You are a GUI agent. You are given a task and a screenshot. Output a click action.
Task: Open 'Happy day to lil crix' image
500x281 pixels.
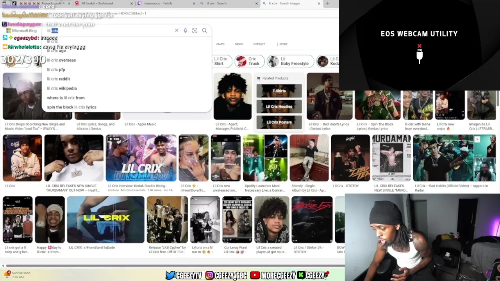tap(50, 220)
